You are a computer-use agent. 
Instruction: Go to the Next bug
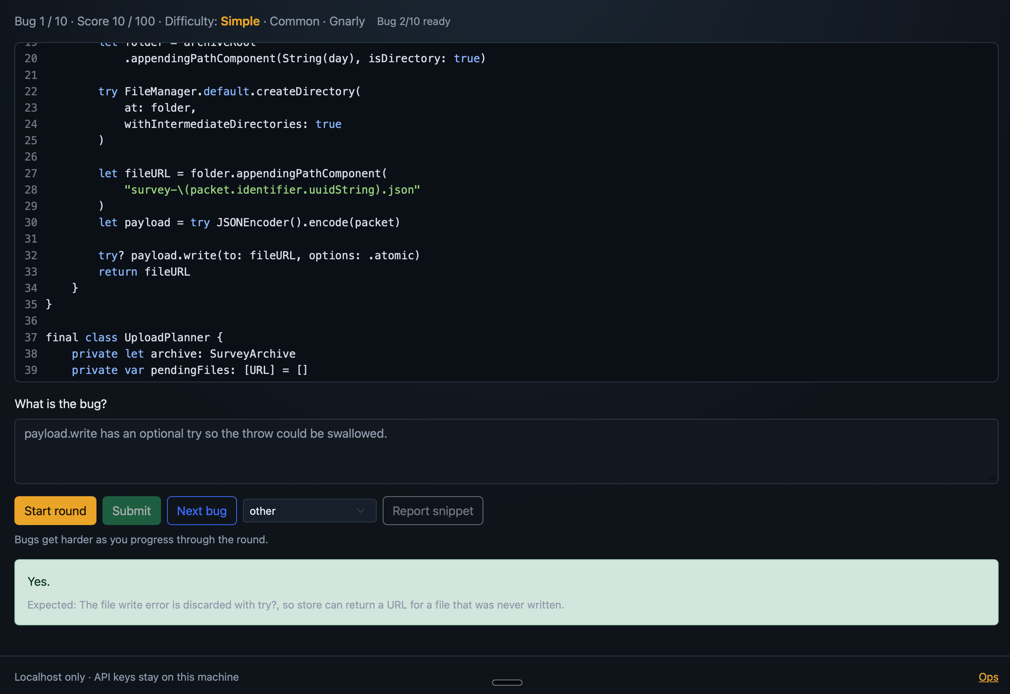pos(202,511)
